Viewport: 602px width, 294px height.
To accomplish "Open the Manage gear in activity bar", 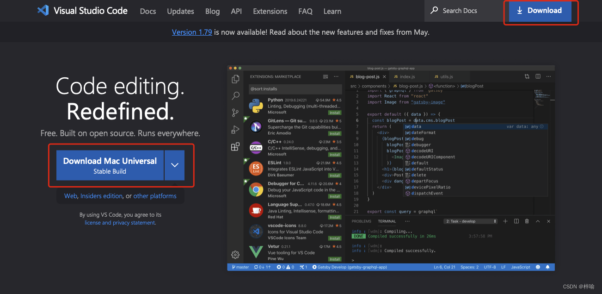I will (x=235, y=255).
